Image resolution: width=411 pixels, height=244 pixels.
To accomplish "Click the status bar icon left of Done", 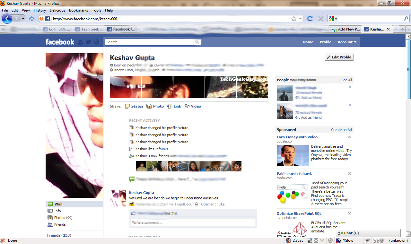I will pyautogui.click(x=3, y=240).
